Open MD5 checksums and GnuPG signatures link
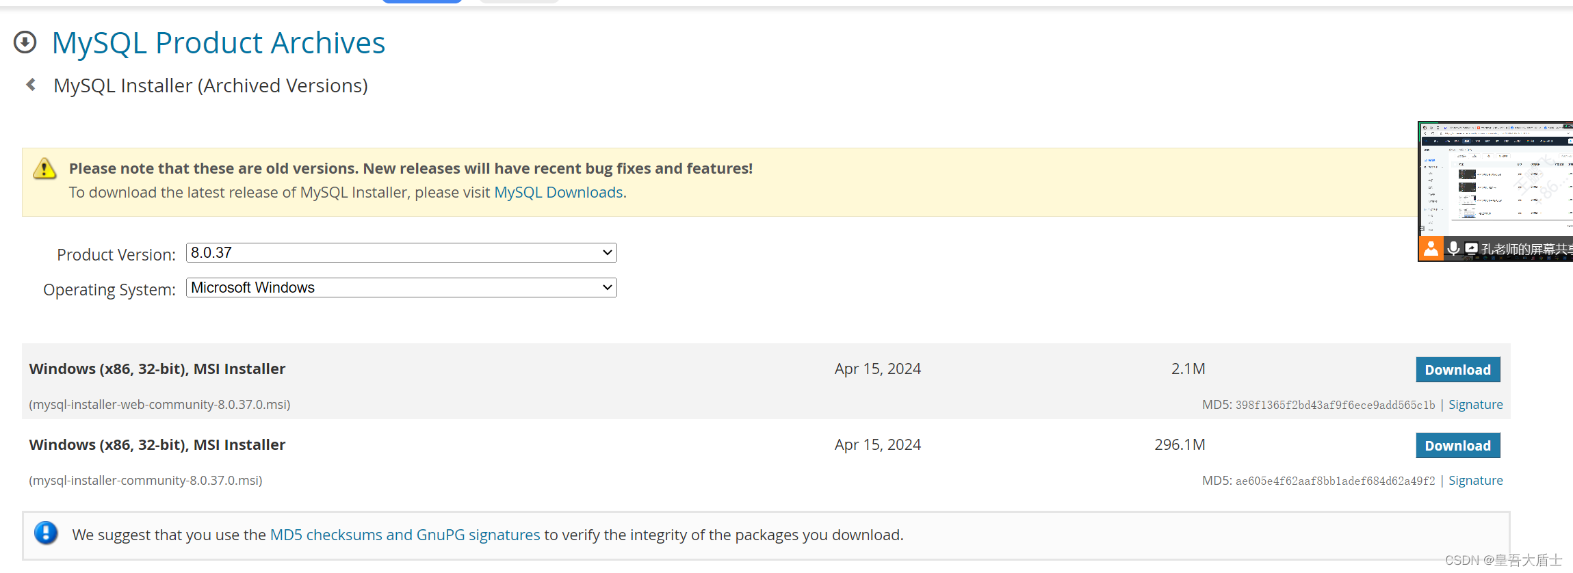Viewport: 1573px width, 573px height. [405, 535]
